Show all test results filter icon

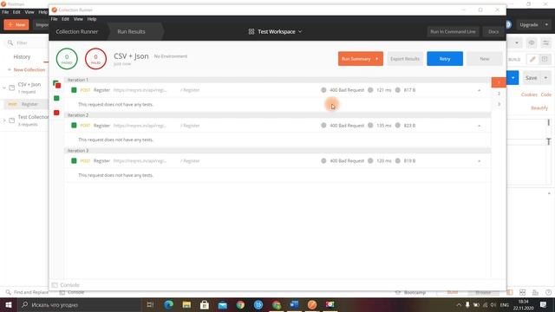pyautogui.click(x=56, y=84)
